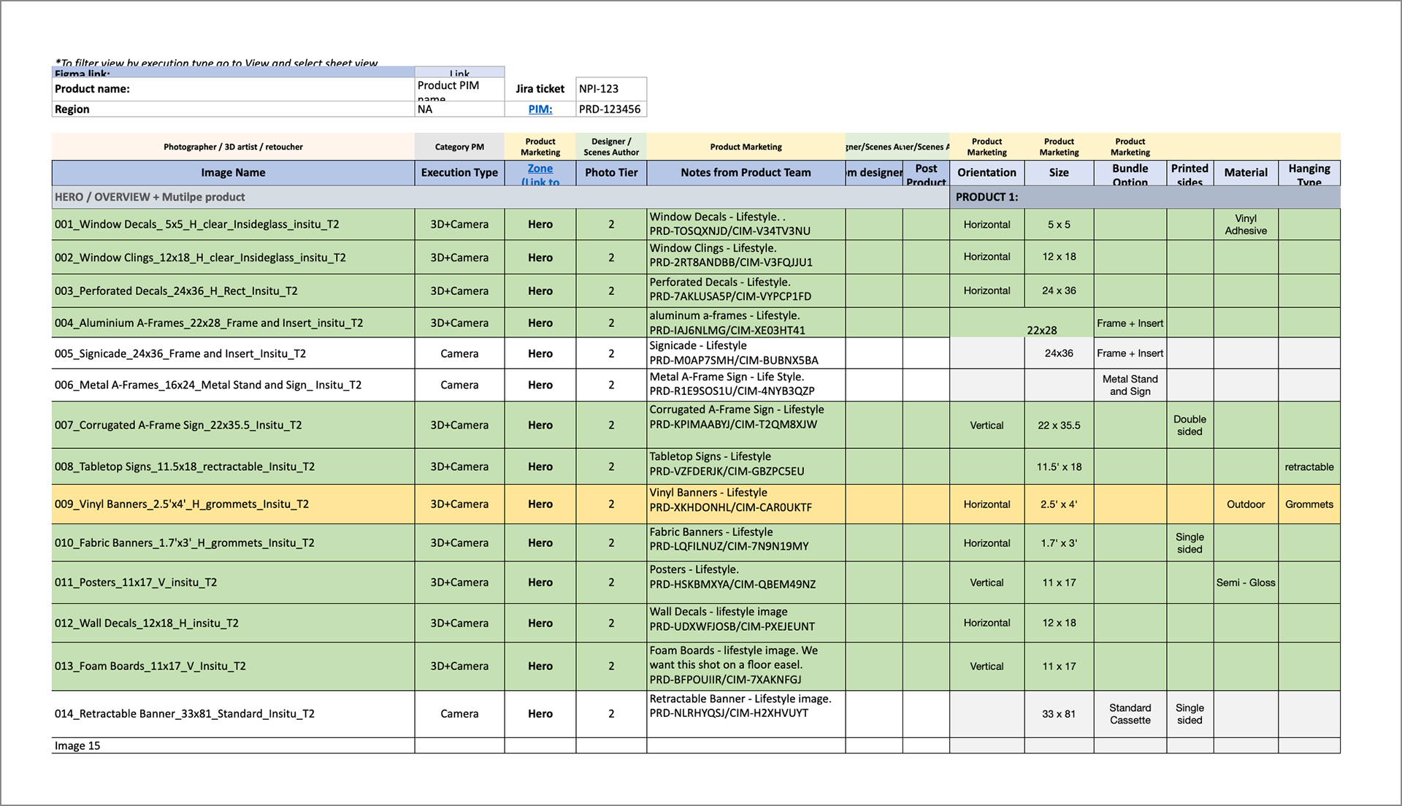The image size is (1402, 806).
Task: Click the Image 15 row cell
Action: [233, 745]
